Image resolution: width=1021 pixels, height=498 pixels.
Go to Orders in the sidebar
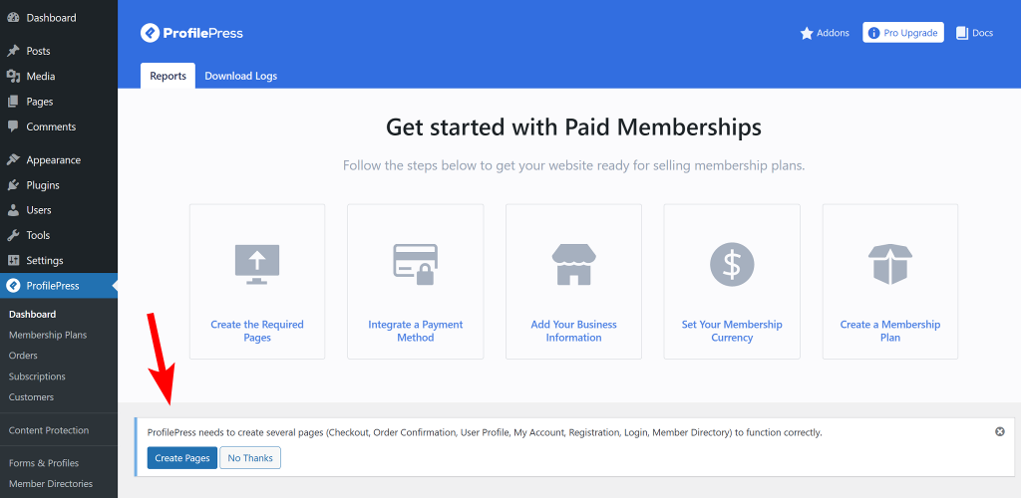click(23, 356)
